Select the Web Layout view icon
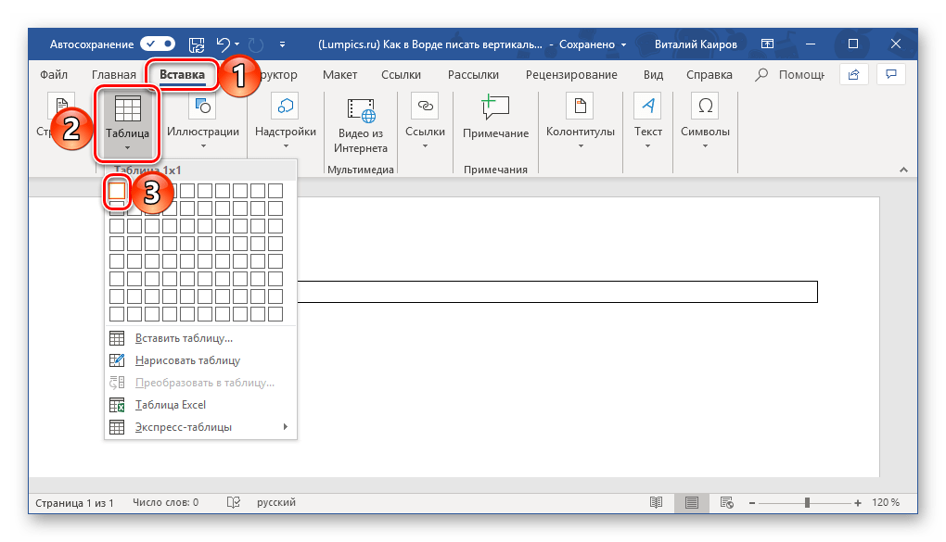 point(725,502)
